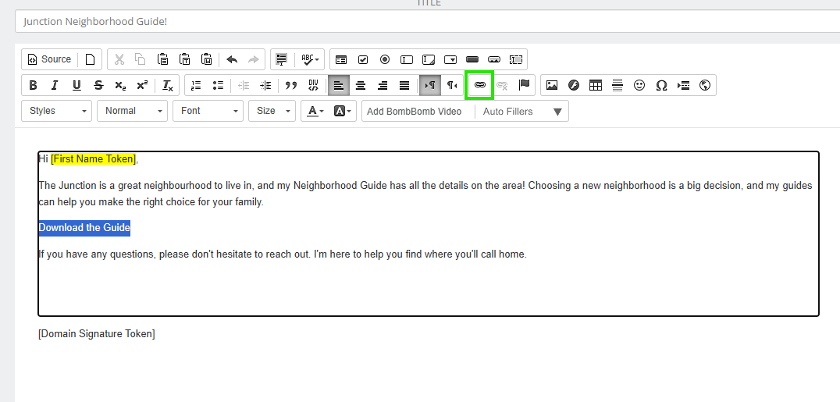The width and height of the screenshot is (840, 402).
Task: Toggle Italic formatting
Action: point(55,85)
